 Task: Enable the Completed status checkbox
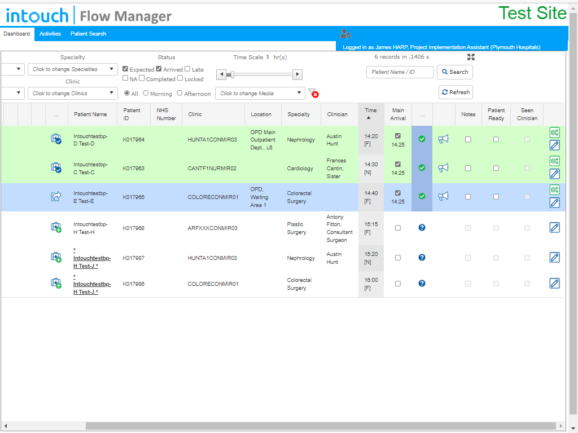click(x=142, y=78)
